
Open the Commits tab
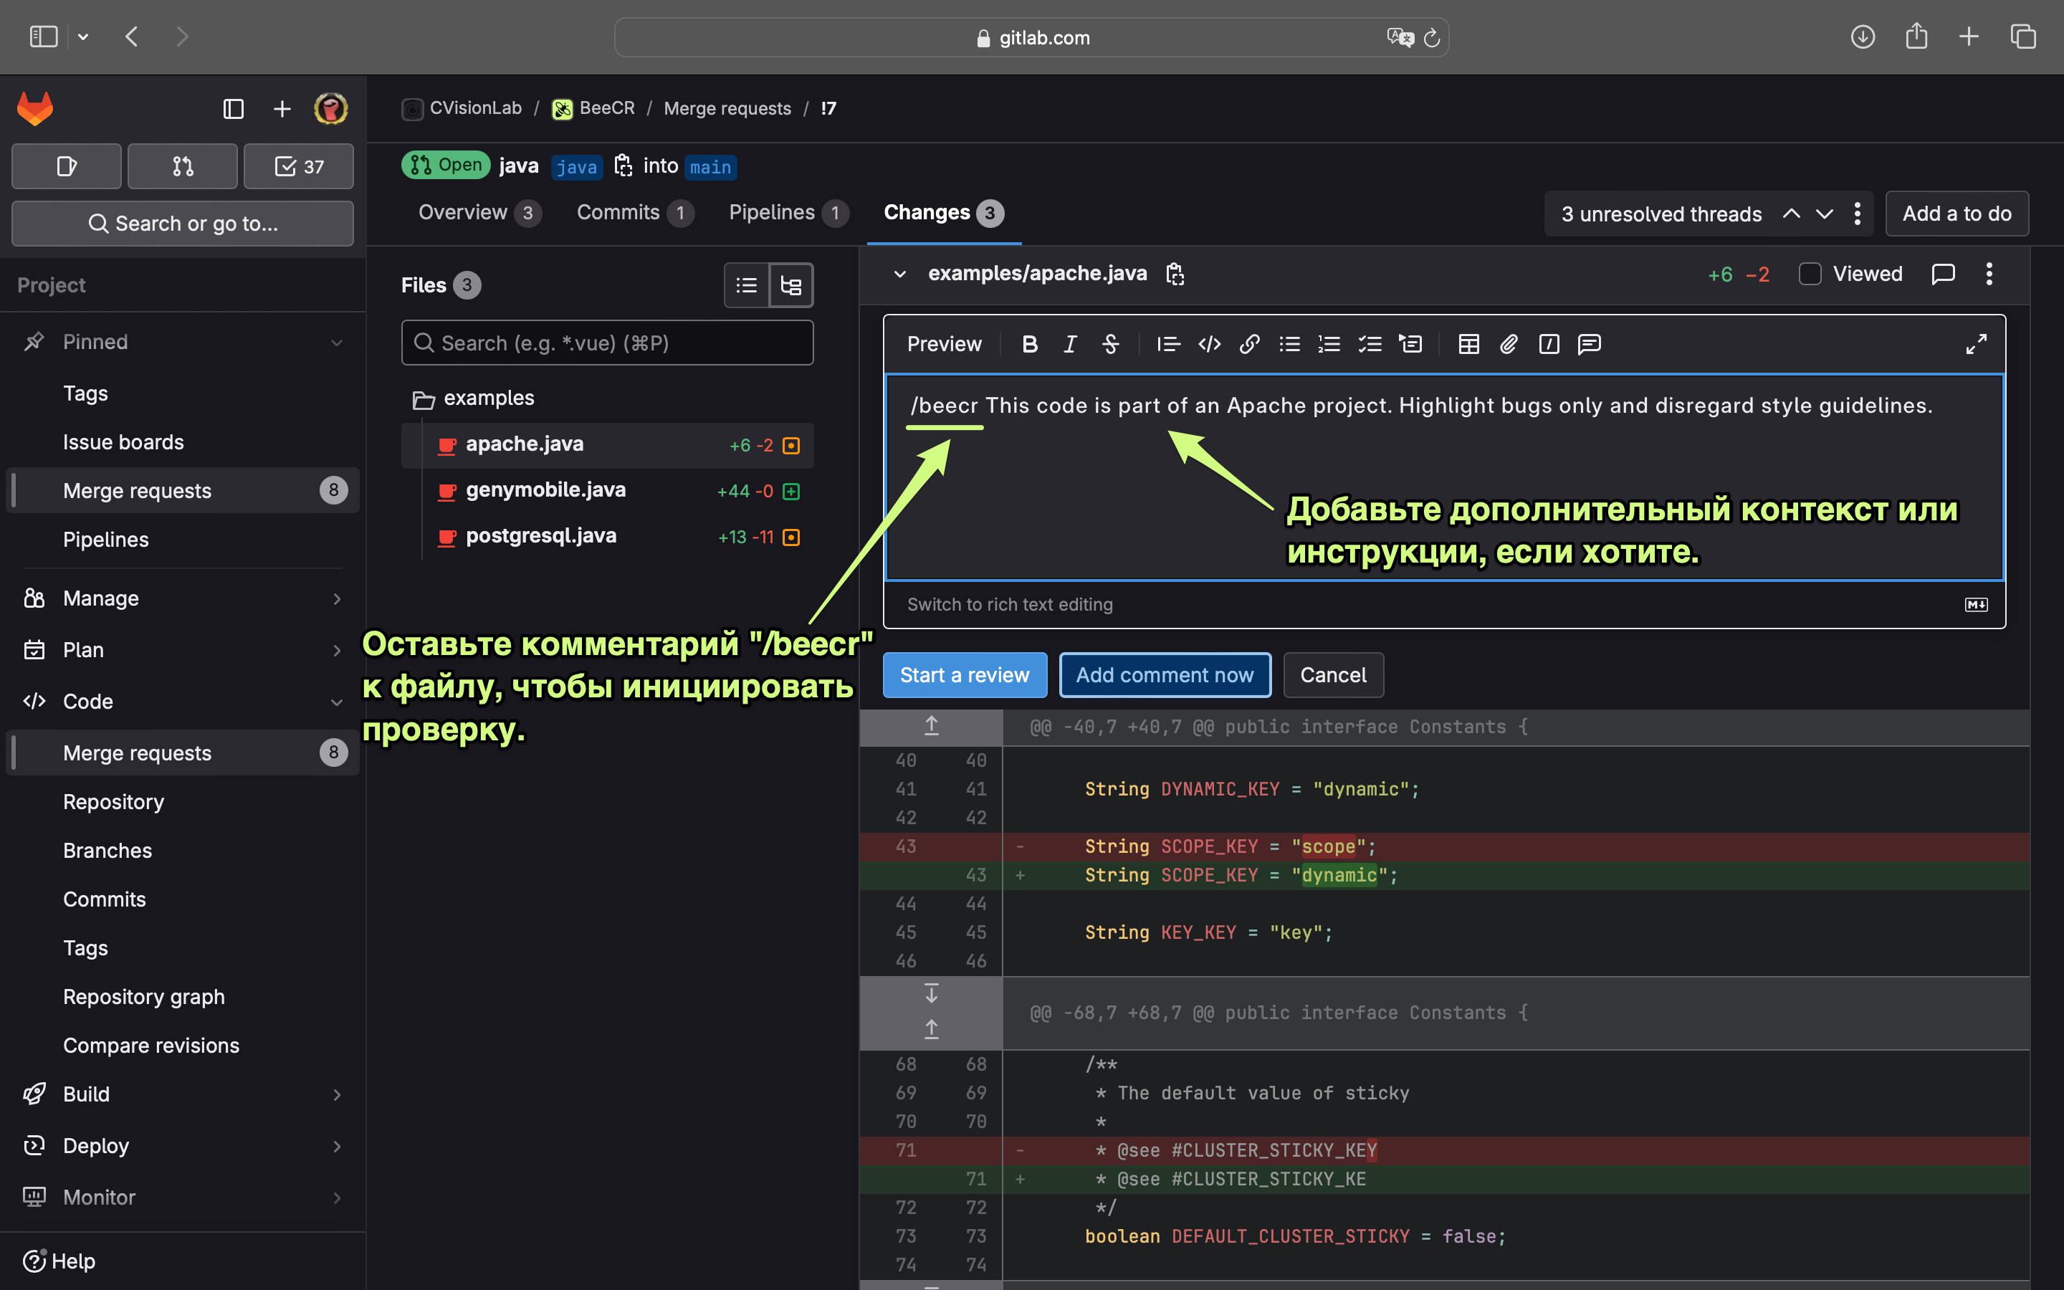pos(618,212)
